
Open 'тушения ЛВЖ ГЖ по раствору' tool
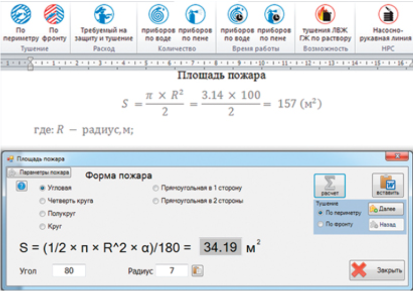tap(325, 23)
